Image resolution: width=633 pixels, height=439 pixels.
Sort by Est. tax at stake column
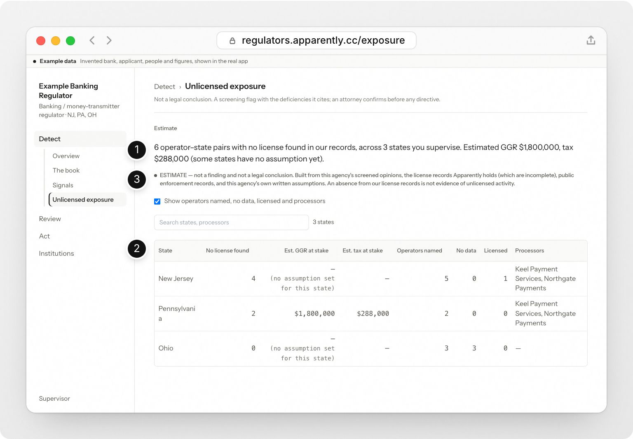tap(363, 251)
